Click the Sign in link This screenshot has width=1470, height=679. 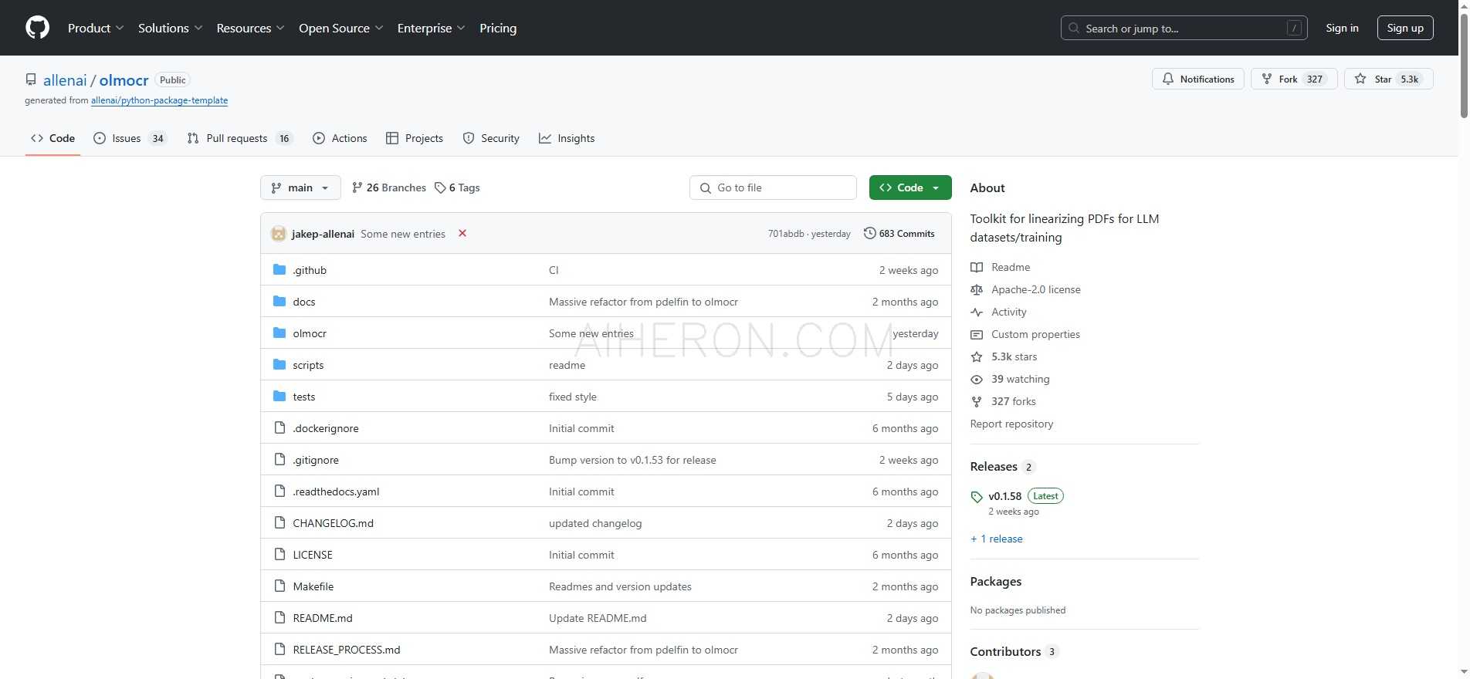[x=1342, y=28]
